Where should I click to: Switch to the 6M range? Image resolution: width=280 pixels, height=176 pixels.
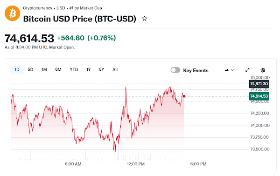click(58, 69)
